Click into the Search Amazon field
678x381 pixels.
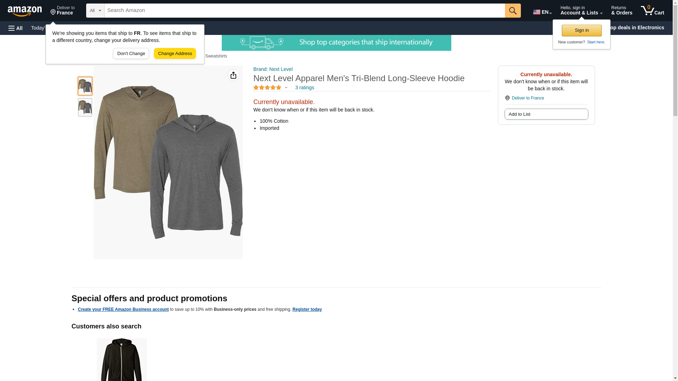(304, 11)
